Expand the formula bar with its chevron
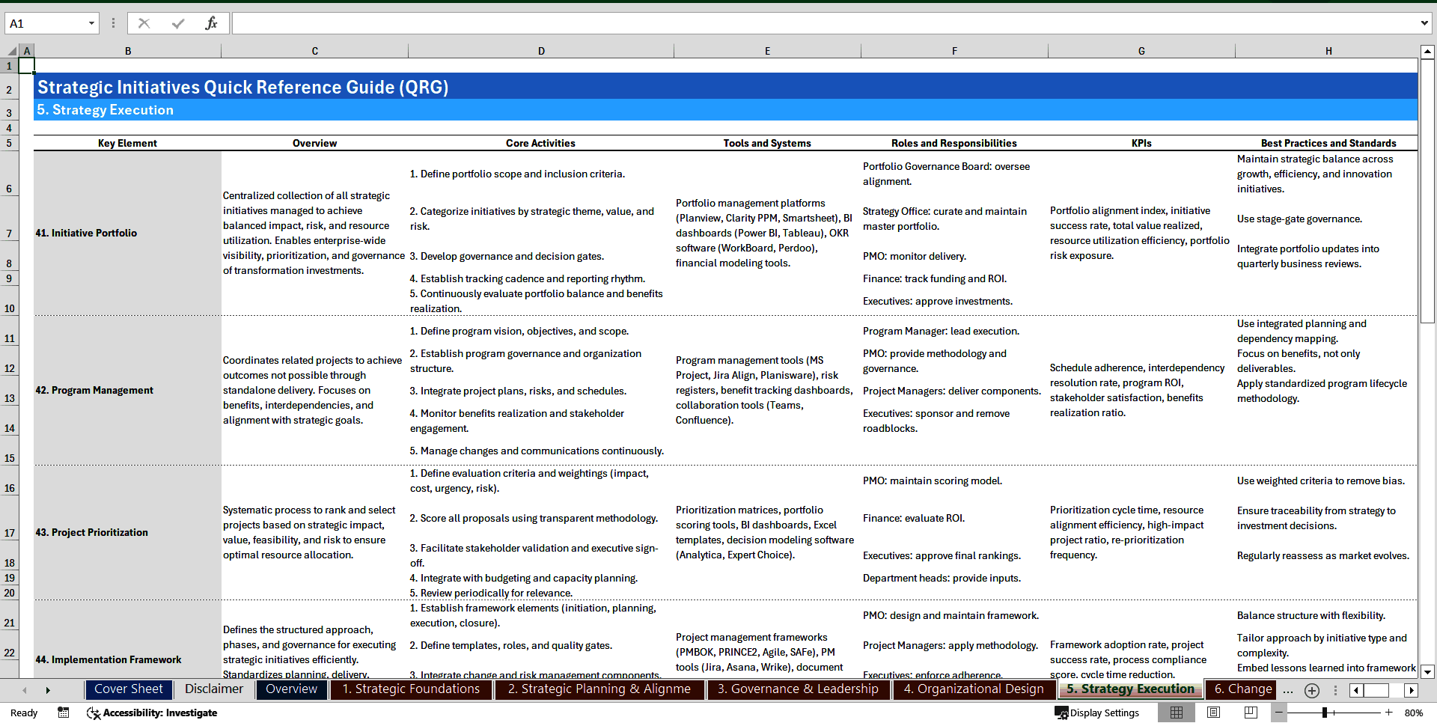 pyautogui.click(x=1426, y=23)
